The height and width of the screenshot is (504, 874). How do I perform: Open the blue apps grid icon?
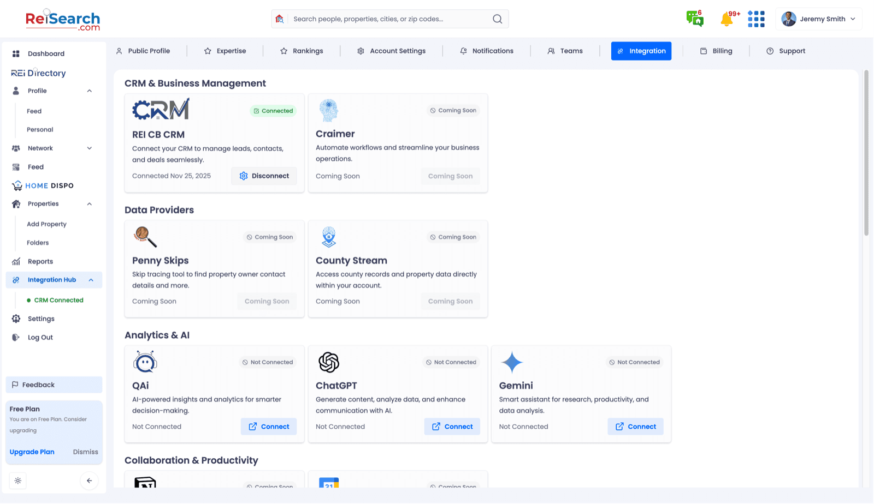point(756,19)
